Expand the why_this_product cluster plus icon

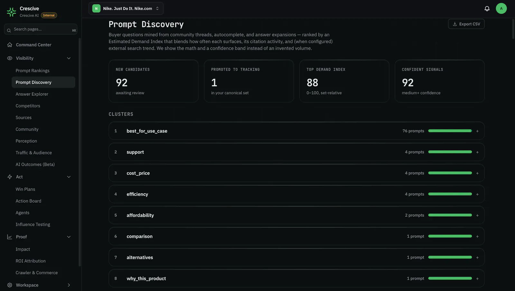click(x=477, y=278)
